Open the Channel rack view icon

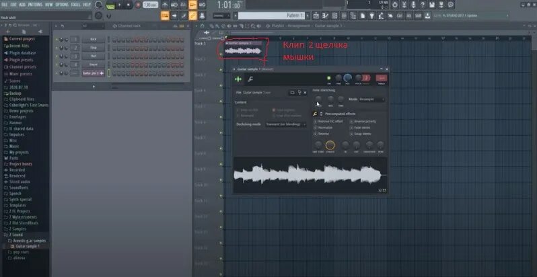(x=334, y=15)
